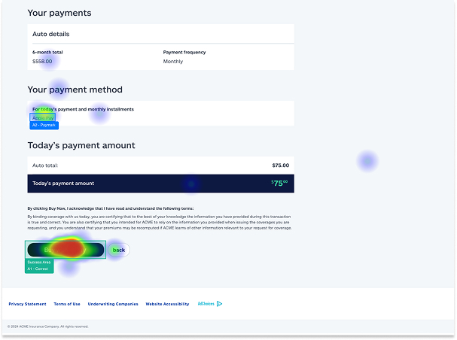The image size is (457, 340).
Task: Open the Underwriting Companies link
Action: [x=113, y=304]
